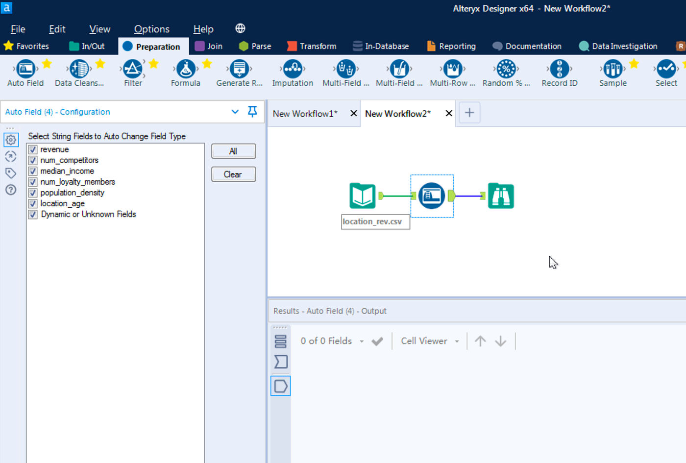
Task: Toggle the median_income checkbox
Action: [x=33, y=171]
